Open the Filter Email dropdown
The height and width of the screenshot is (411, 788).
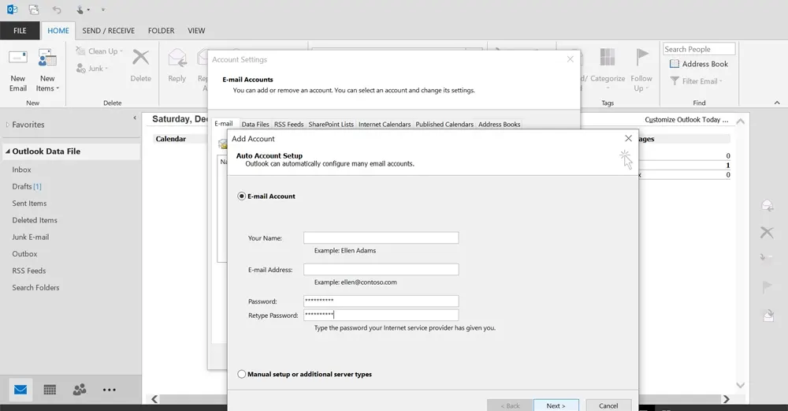(x=696, y=81)
